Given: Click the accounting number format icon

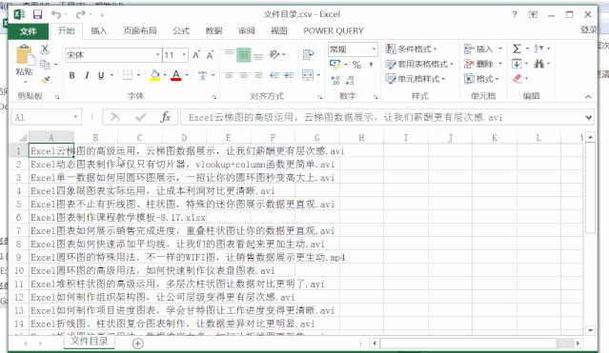Looking at the screenshot, I should [x=335, y=65].
